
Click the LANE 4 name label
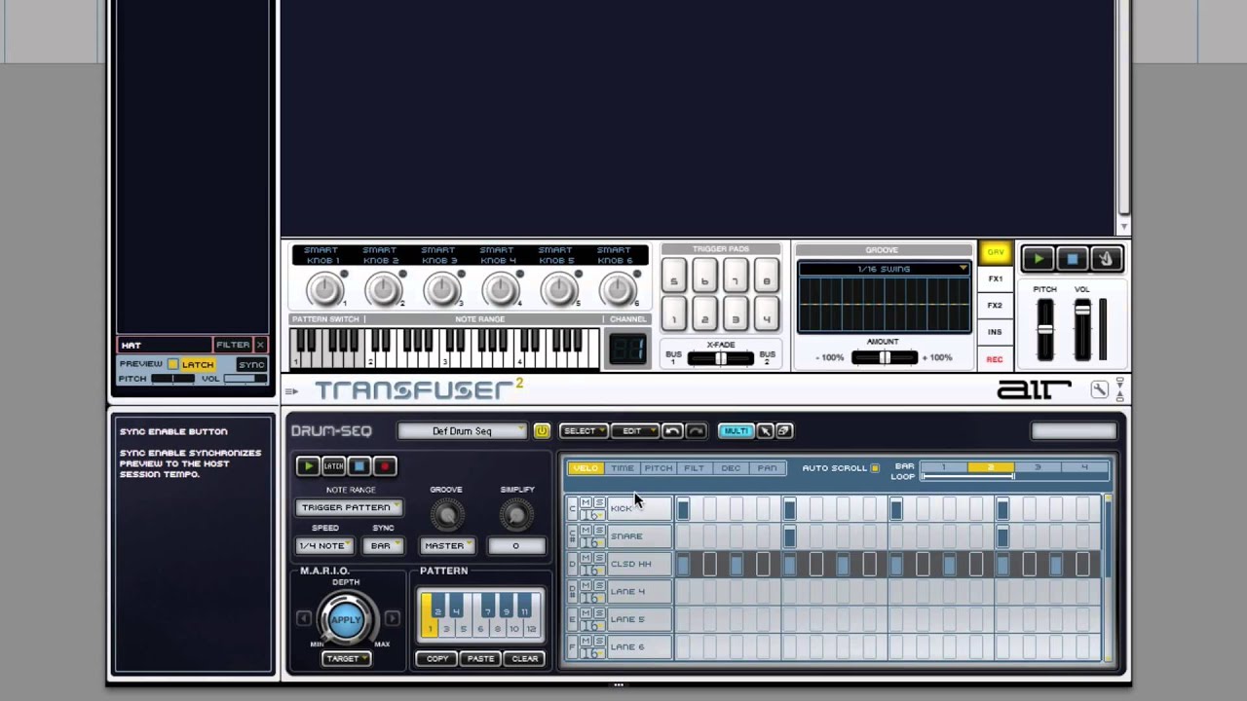tap(638, 591)
